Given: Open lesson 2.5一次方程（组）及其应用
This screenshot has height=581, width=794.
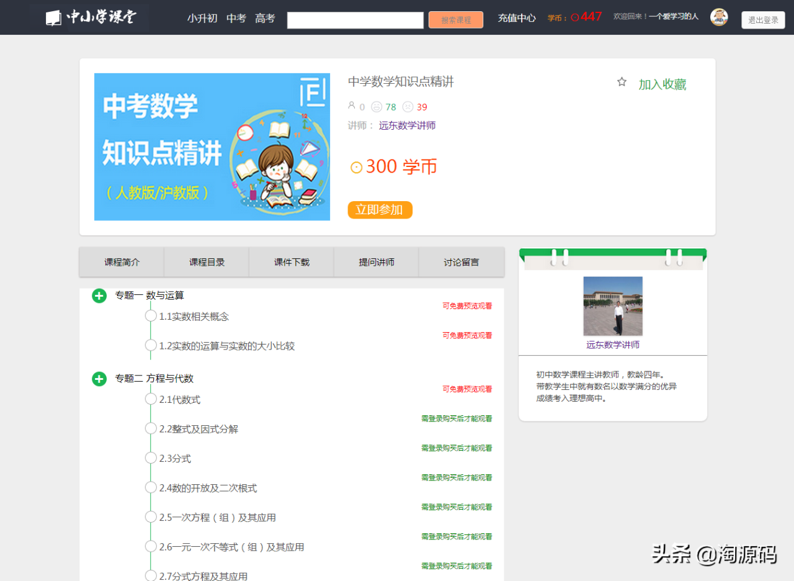Looking at the screenshot, I should (x=218, y=518).
